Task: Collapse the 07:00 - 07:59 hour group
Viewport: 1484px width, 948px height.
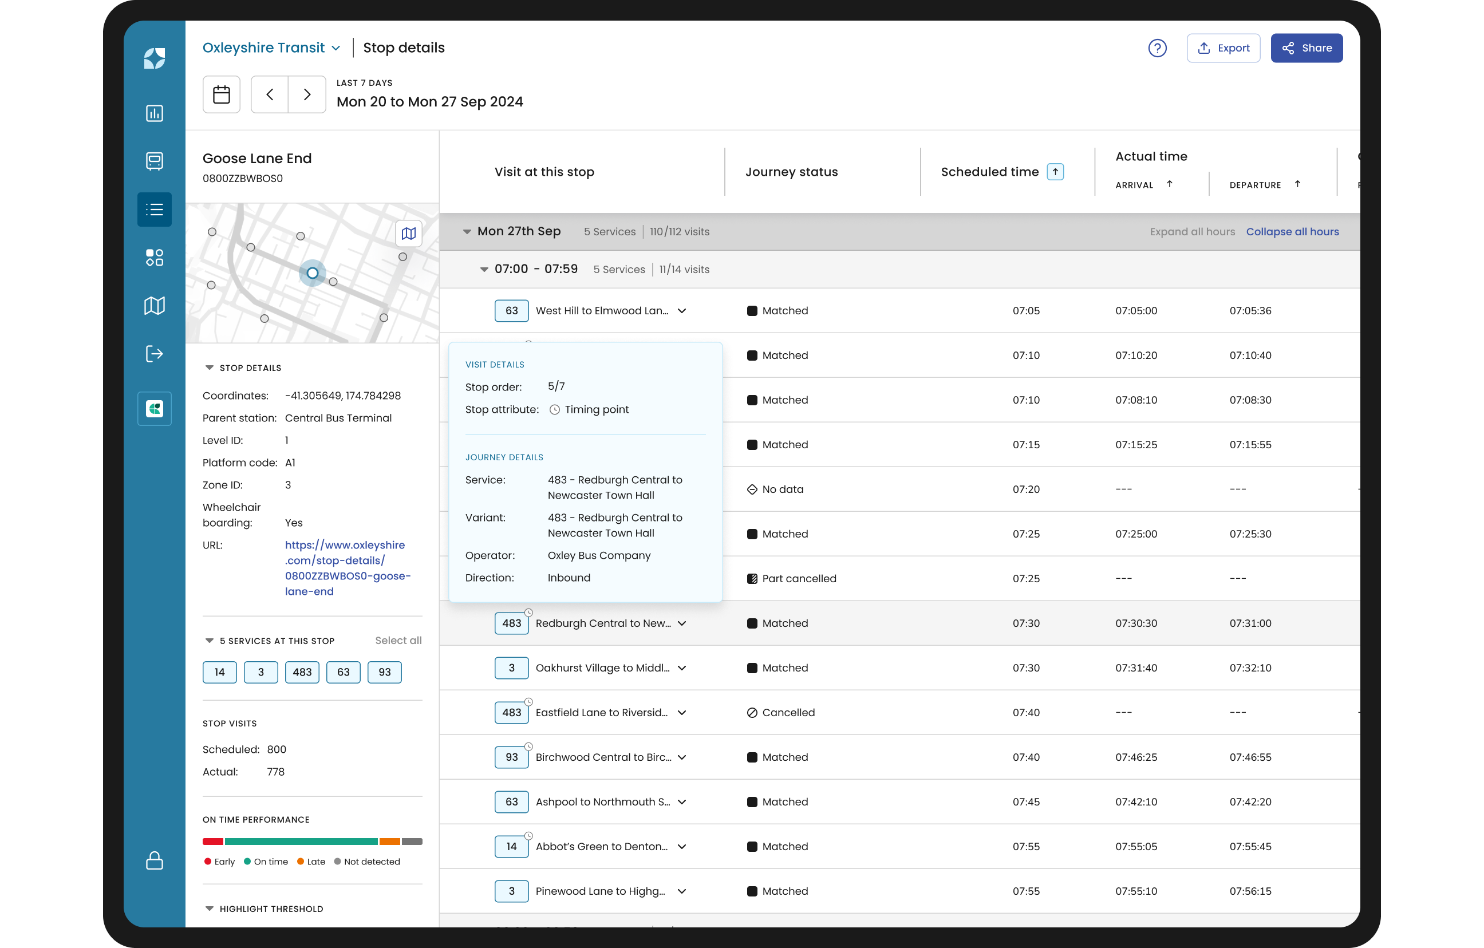Action: point(484,270)
